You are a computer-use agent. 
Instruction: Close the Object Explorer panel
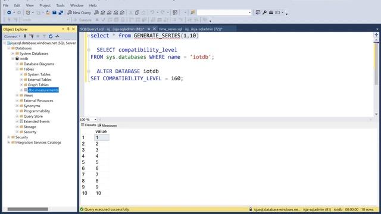pos(73,29)
